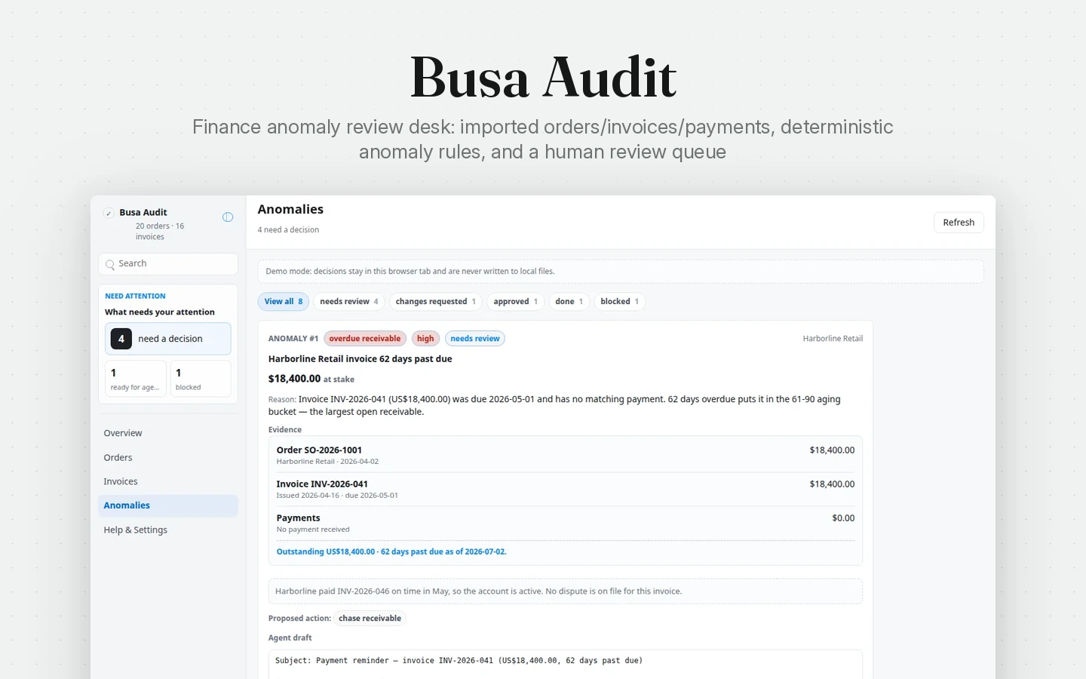Click the 'overdue receivable' tag
The width and height of the screenshot is (1086, 679).
point(365,339)
